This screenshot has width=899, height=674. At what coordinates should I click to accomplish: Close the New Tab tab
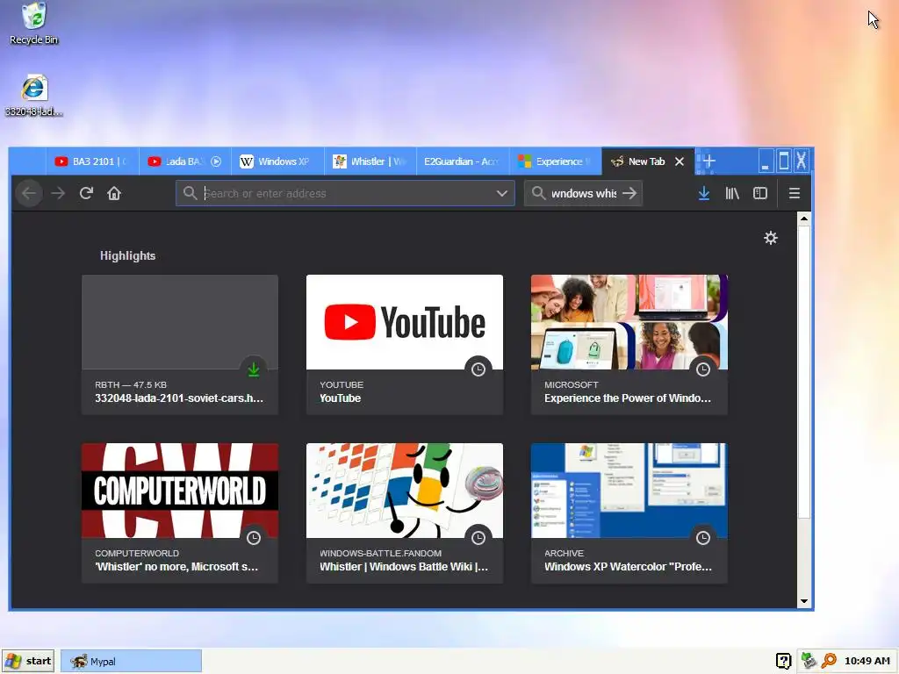[x=680, y=161]
